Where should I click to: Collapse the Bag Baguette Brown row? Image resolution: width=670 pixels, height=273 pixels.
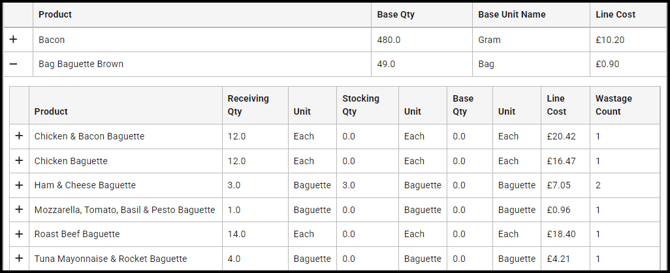pos(13,65)
